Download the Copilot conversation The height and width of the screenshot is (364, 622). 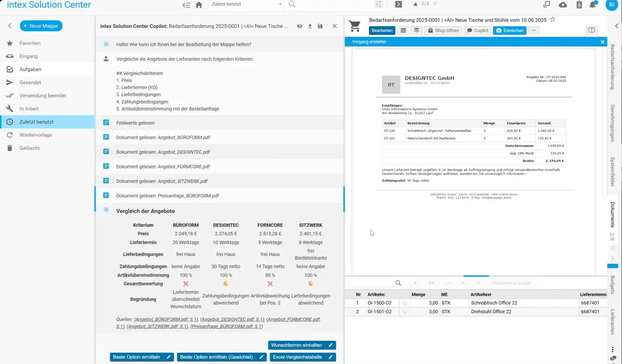(x=310, y=26)
